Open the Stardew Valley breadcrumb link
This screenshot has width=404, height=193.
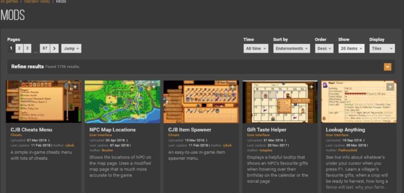coord(37,1)
